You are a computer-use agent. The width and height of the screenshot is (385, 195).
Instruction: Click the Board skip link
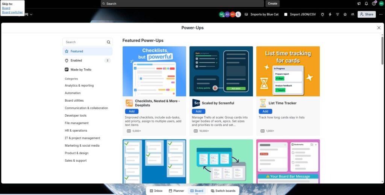tap(6, 8)
